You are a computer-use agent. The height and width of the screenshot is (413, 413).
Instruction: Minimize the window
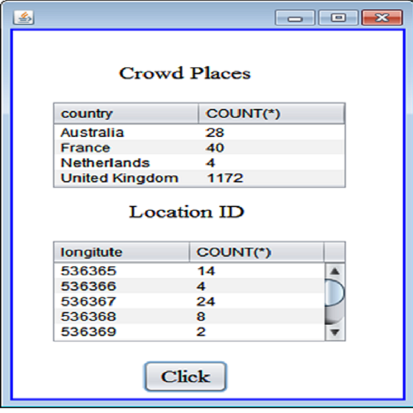[x=295, y=17]
